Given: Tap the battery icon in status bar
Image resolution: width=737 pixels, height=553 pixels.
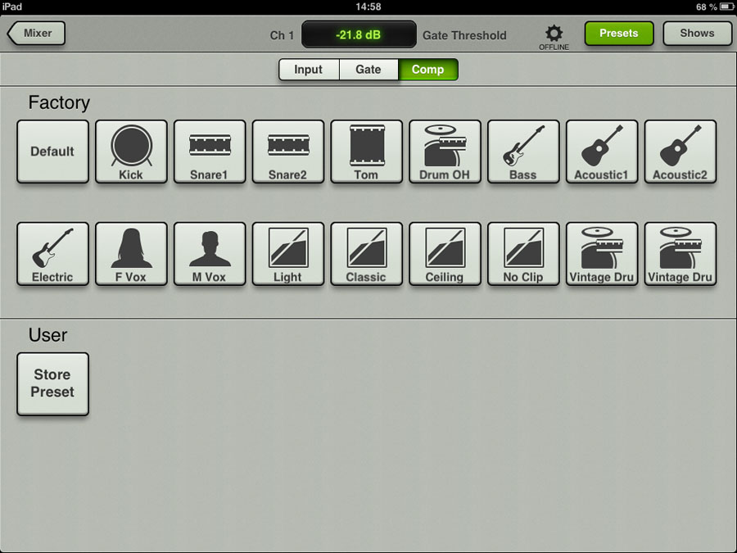Looking at the screenshot, I should point(727,7).
